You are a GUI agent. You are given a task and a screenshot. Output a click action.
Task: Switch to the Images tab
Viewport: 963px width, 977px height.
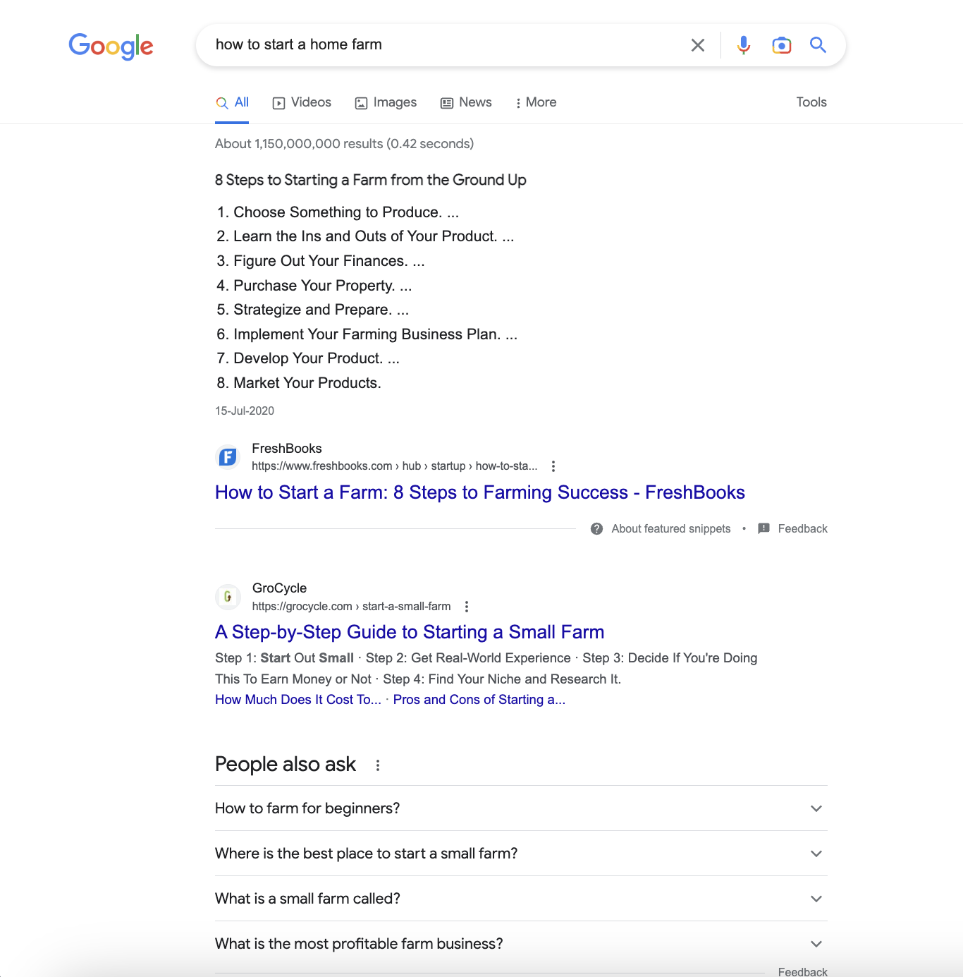(x=386, y=103)
